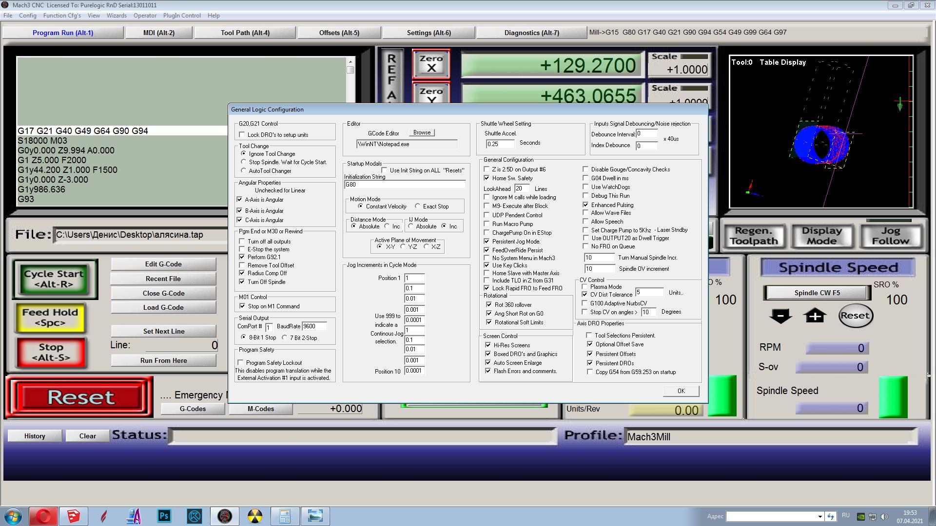Image resolution: width=936 pixels, height=526 pixels.
Task: Click OK in General Logic Configuration
Action: [x=681, y=391]
